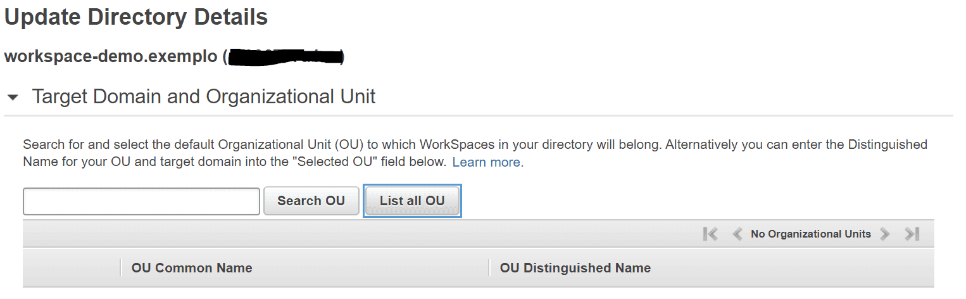Click the No Organizational Units pager label
The width and height of the screenshot is (966, 299).
(810, 234)
